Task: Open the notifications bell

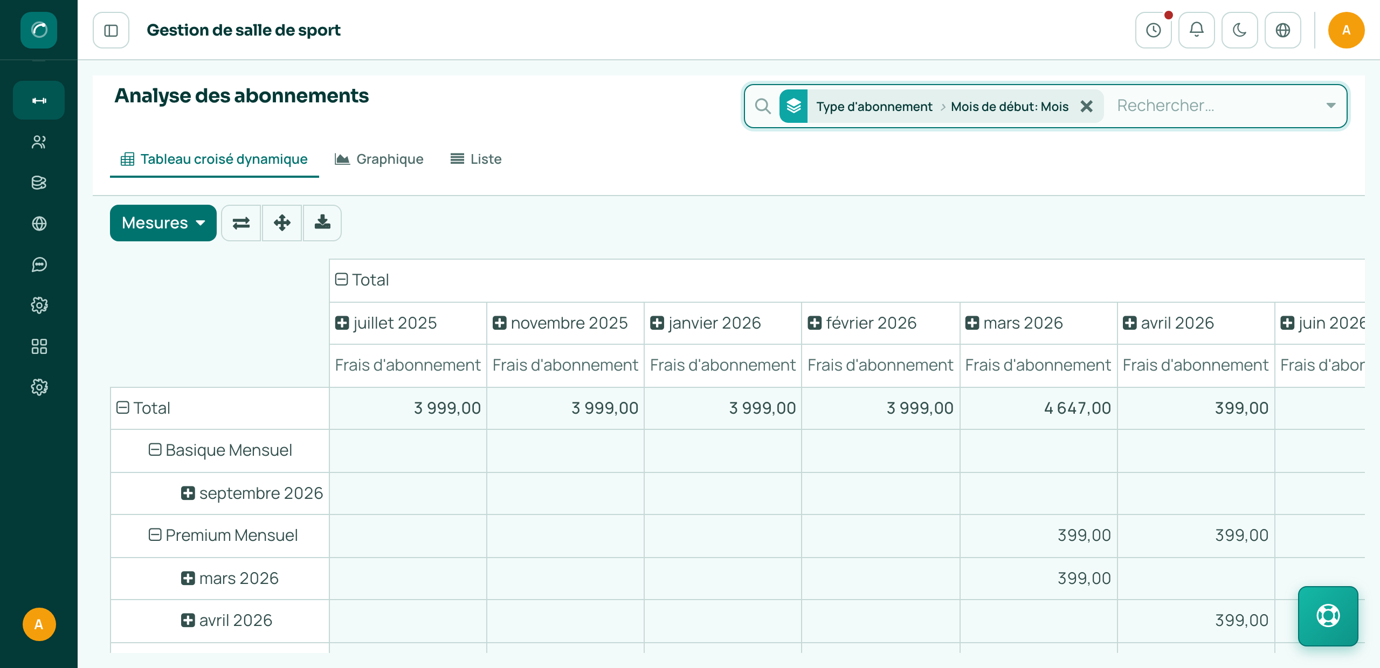Action: click(x=1197, y=30)
